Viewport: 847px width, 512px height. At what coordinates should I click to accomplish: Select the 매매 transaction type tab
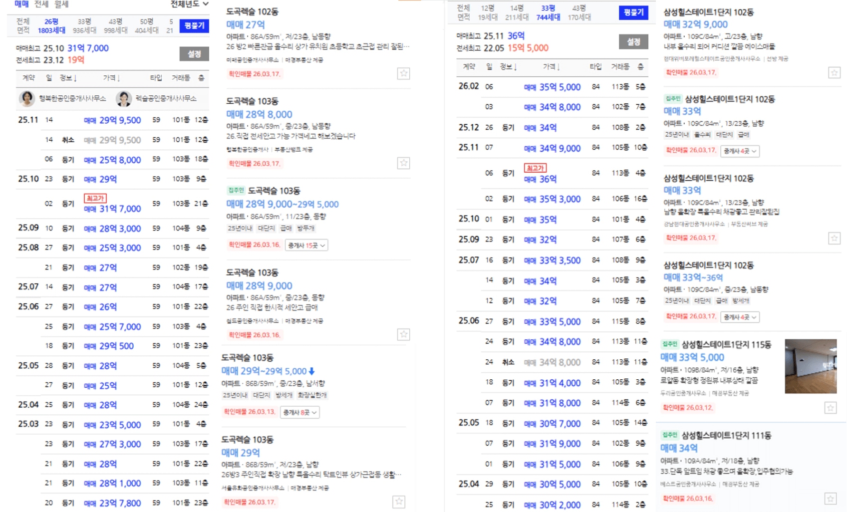pos(21,4)
